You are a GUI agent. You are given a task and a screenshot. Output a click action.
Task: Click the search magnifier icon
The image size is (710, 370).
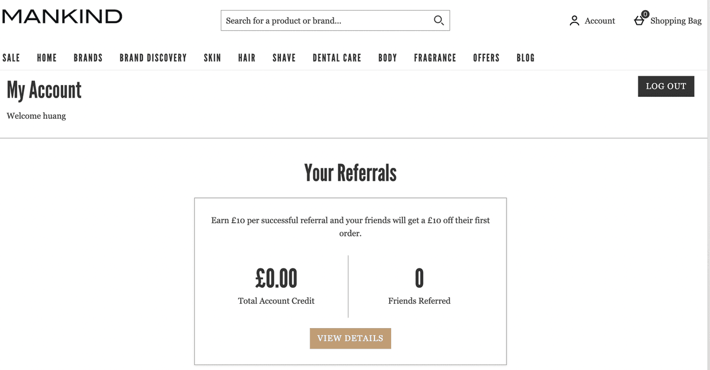(438, 21)
